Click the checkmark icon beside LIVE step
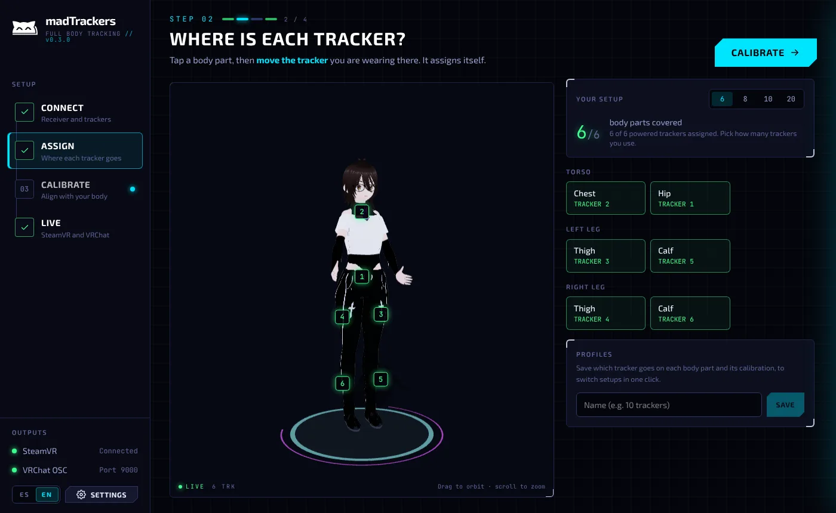The height and width of the screenshot is (513, 836). 24,227
